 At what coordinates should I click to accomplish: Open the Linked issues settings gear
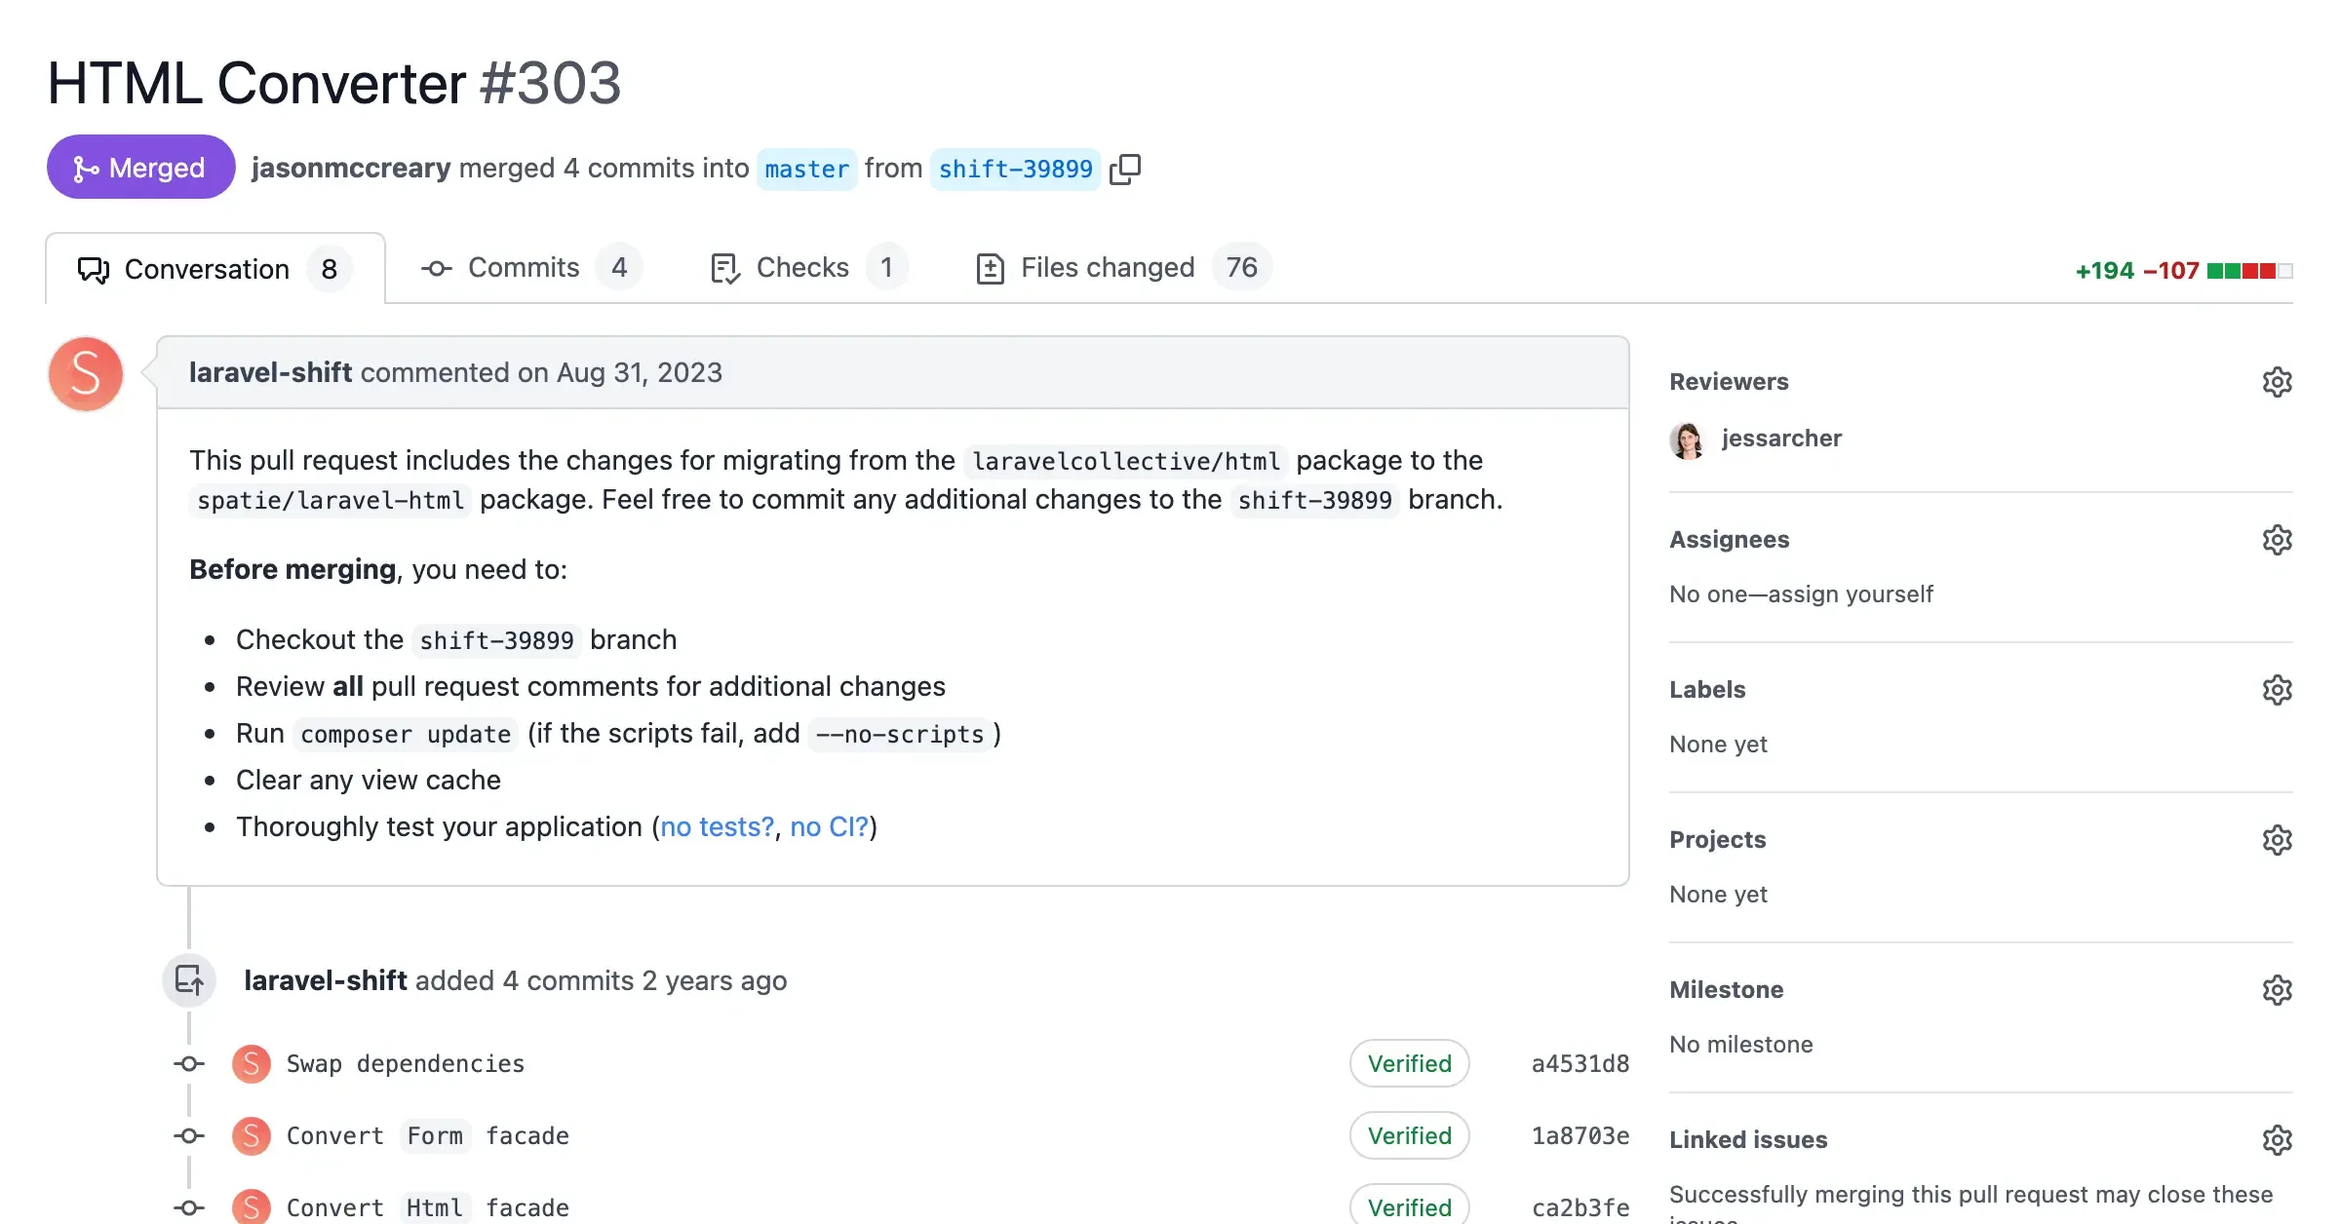click(x=2278, y=1139)
